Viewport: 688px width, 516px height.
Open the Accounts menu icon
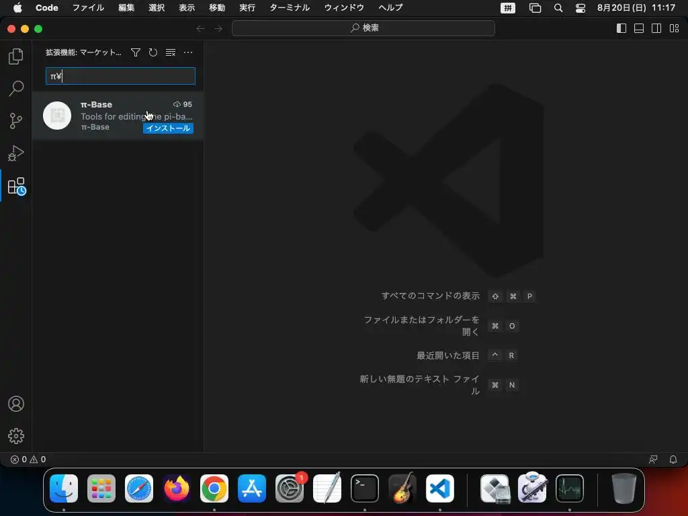pyautogui.click(x=16, y=404)
